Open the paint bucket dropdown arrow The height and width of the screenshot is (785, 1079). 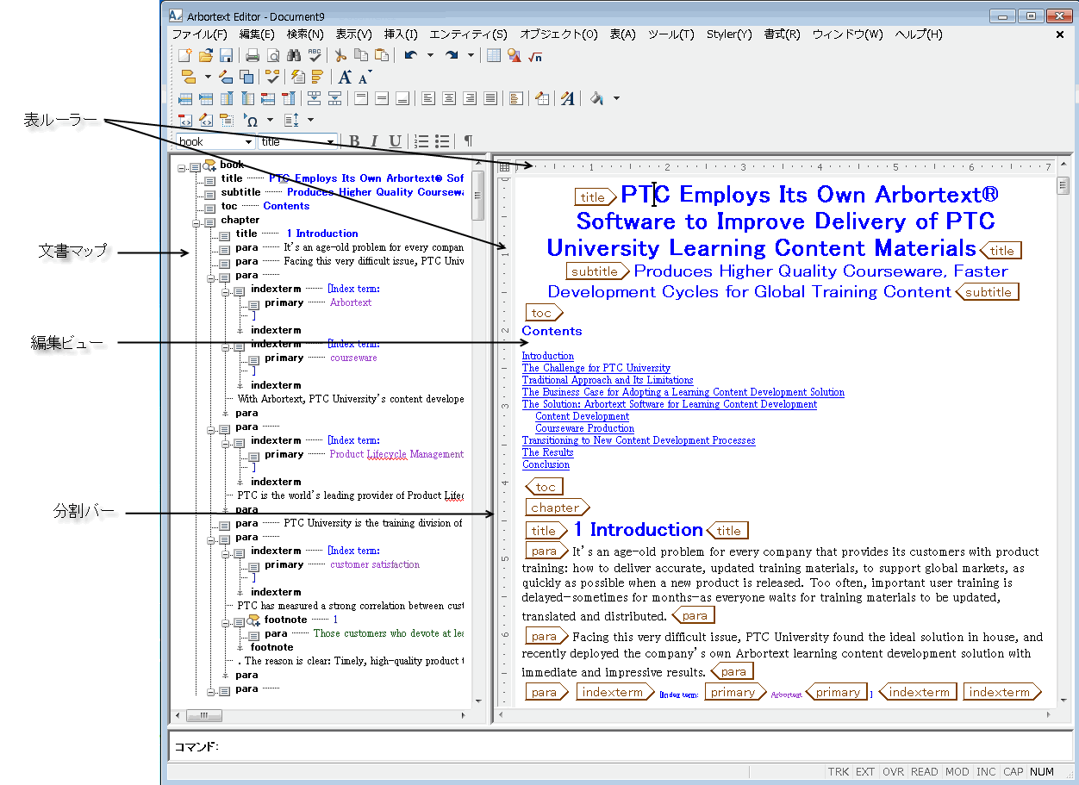616,98
